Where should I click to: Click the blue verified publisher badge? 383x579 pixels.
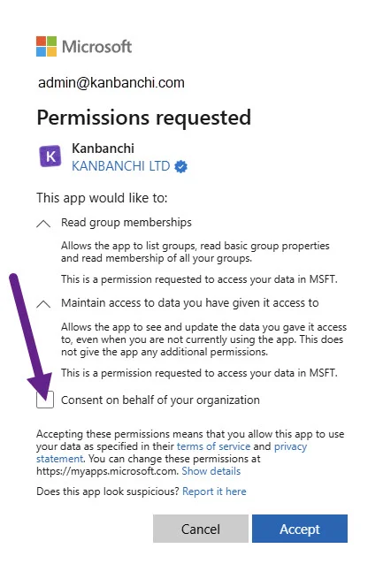(180, 166)
